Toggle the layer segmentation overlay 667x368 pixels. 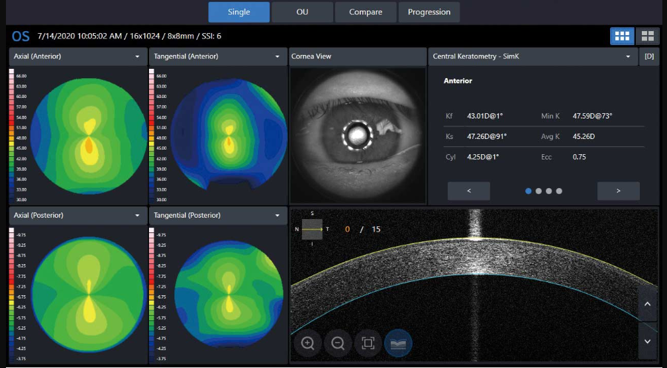(x=398, y=343)
